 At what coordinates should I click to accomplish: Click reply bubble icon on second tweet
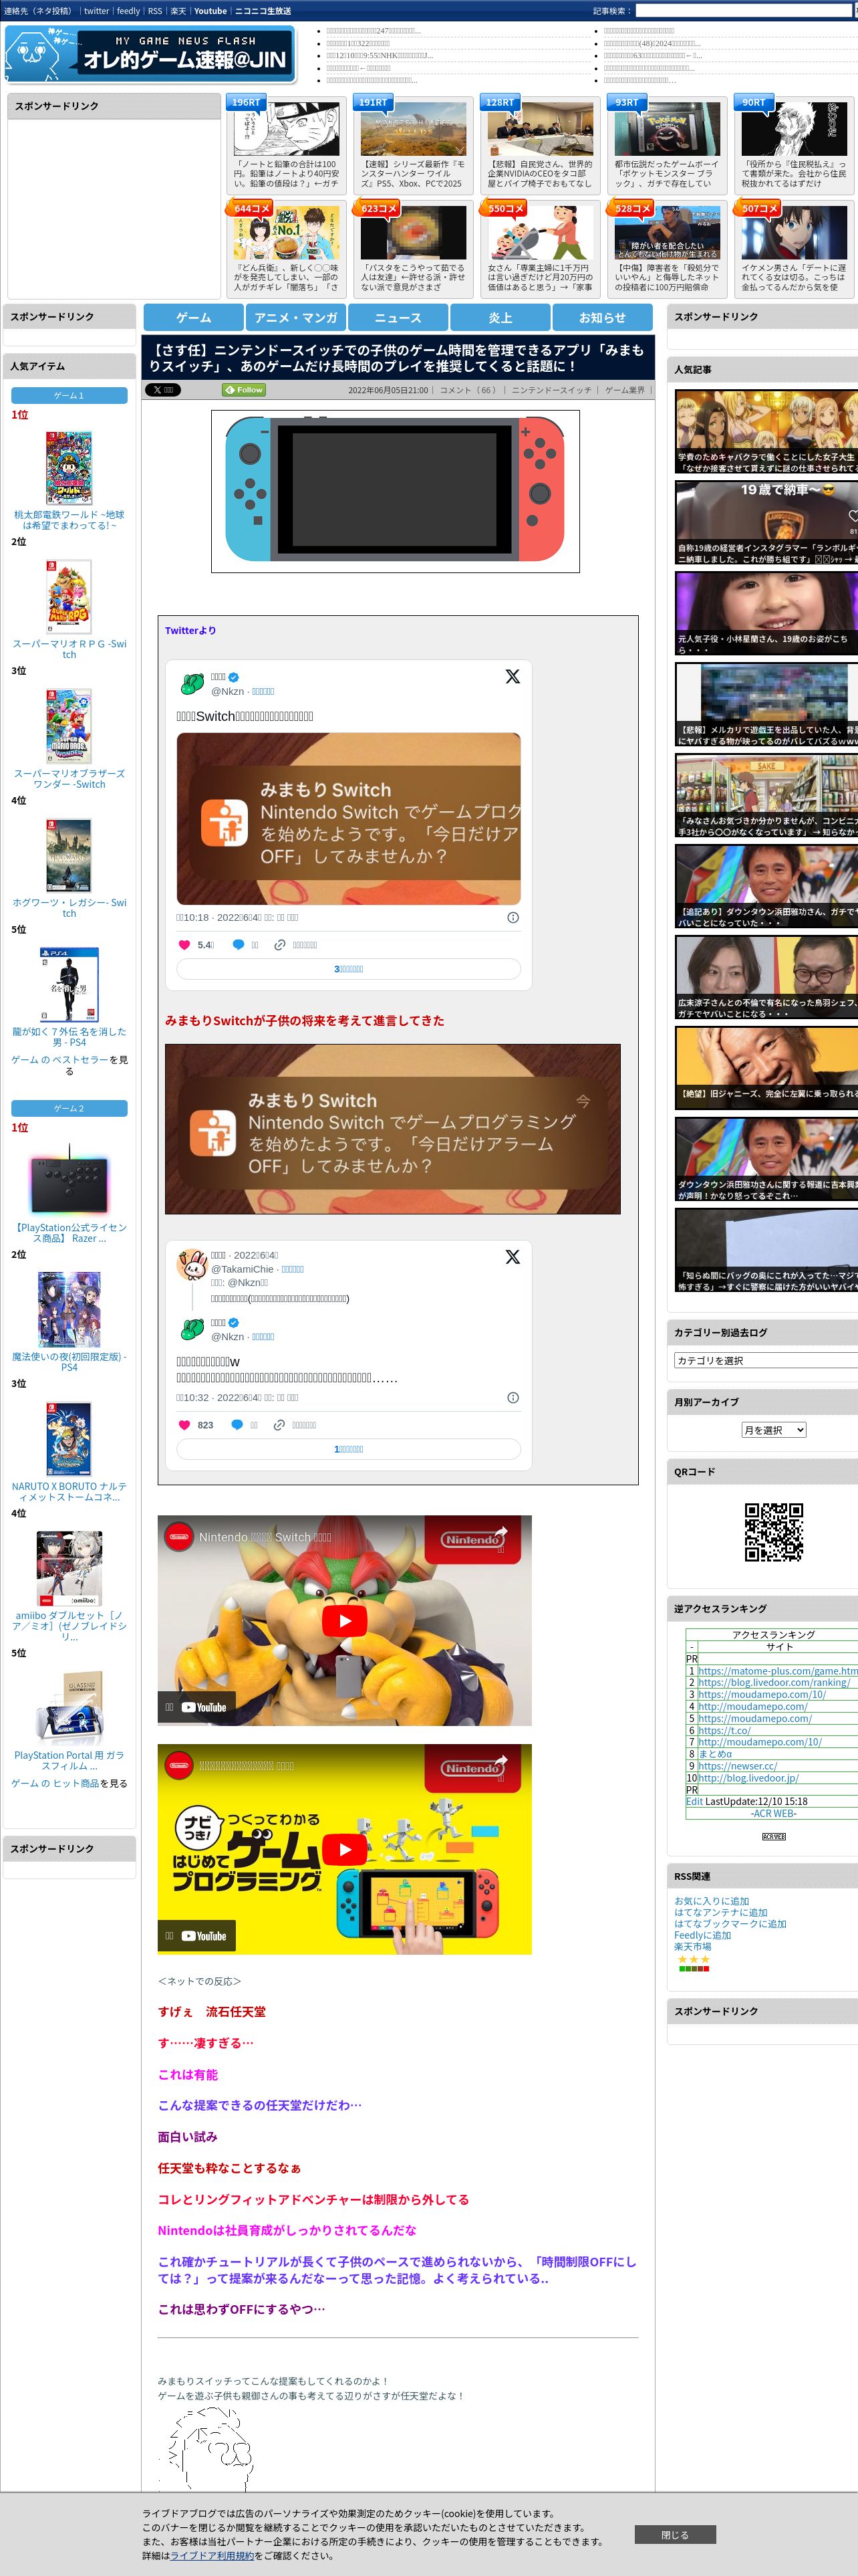[237, 1425]
